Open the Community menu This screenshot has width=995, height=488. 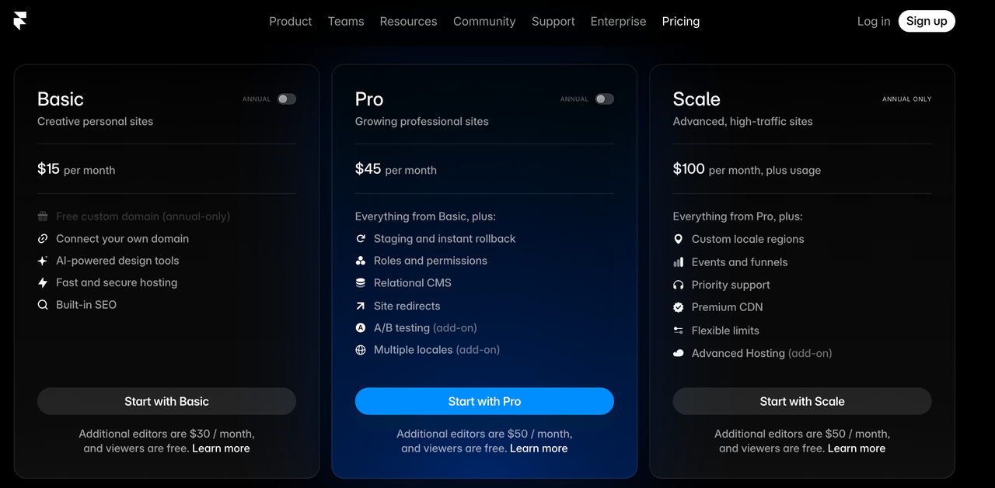pyautogui.click(x=484, y=21)
